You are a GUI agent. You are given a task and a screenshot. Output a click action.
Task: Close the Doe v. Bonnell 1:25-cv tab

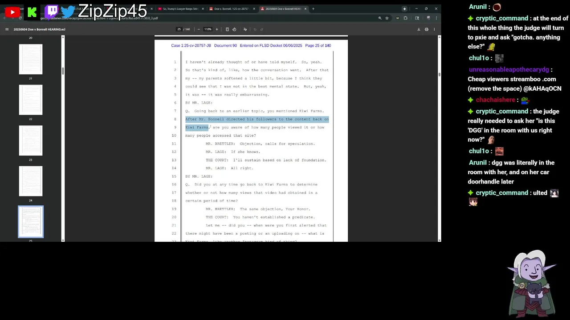pyautogui.click(x=254, y=9)
